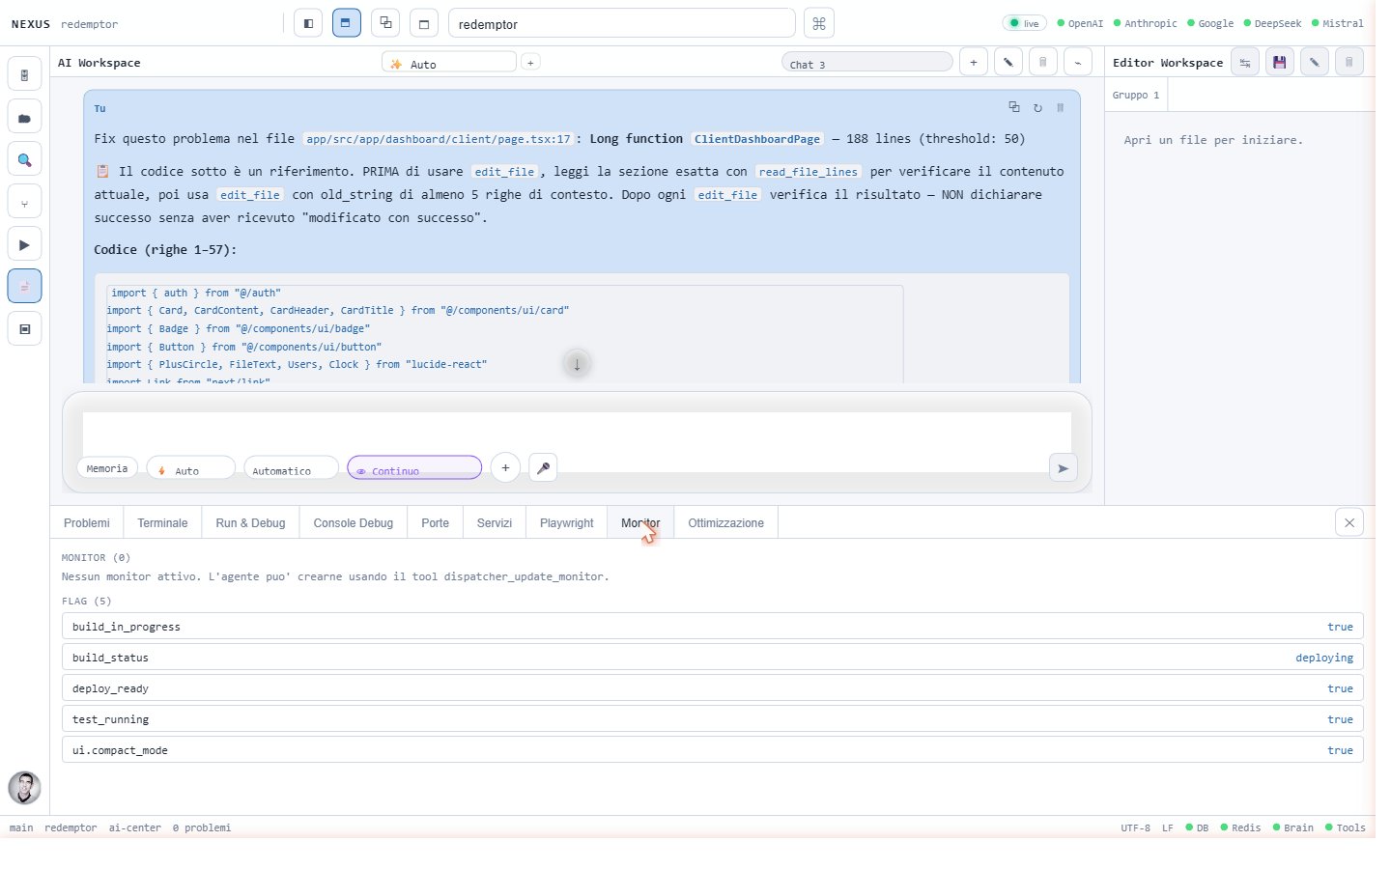Delete the message with its trash icon
The height and width of the screenshot is (869, 1391).
tap(1060, 108)
